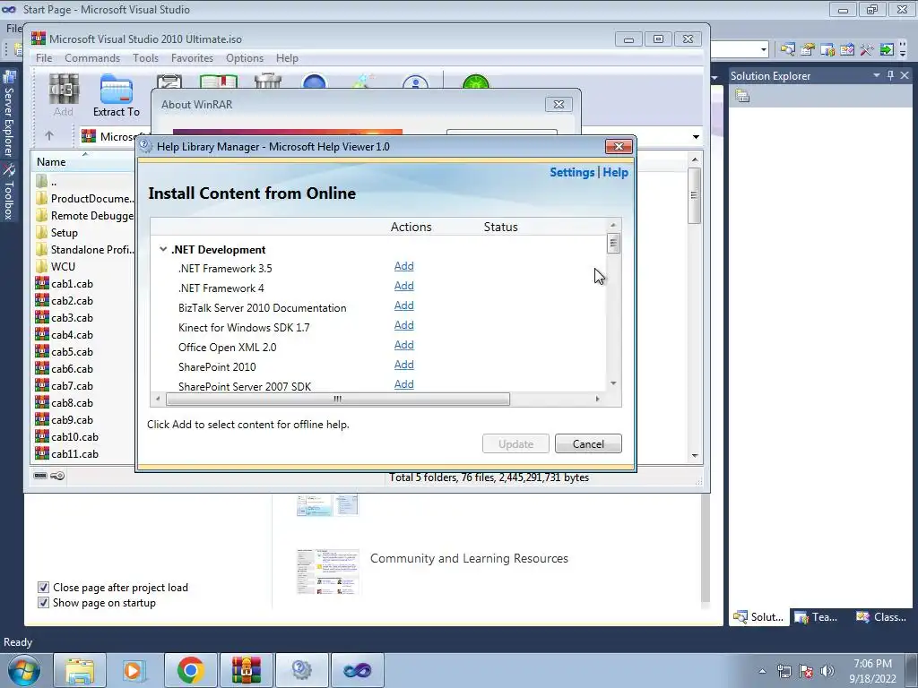Close the Solution Explorer panel
This screenshot has width=918, height=688.
(905, 75)
